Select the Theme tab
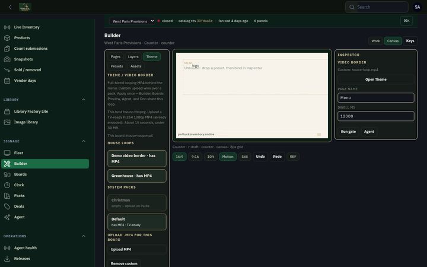Viewport: 427px width, 267px height. (152, 57)
